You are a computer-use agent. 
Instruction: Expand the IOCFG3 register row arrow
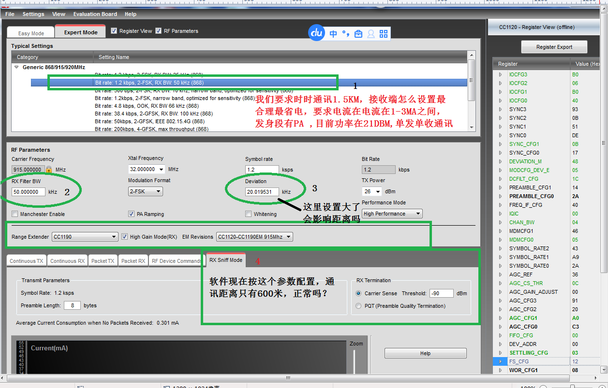(501, 74)
